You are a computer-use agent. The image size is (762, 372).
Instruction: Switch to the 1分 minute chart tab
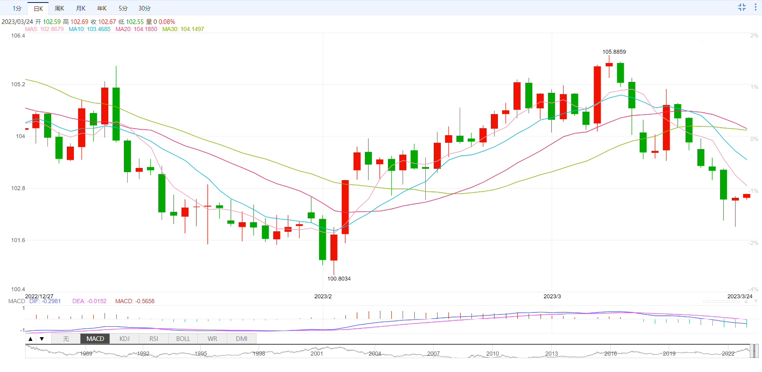(17, 8)
